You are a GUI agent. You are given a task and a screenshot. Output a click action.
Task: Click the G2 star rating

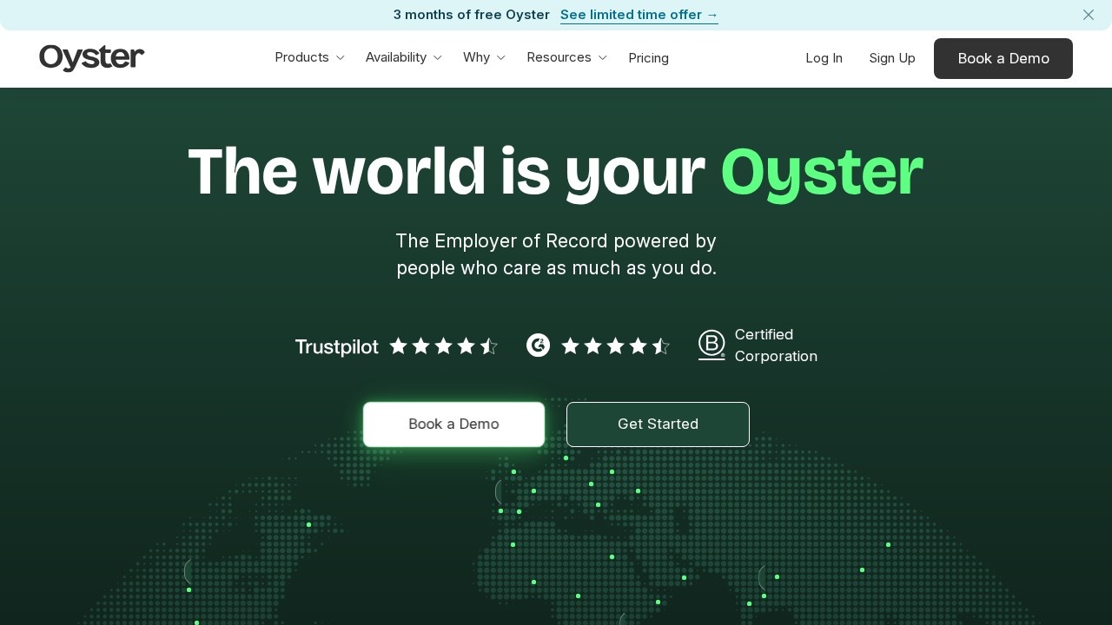click(615, 346)
